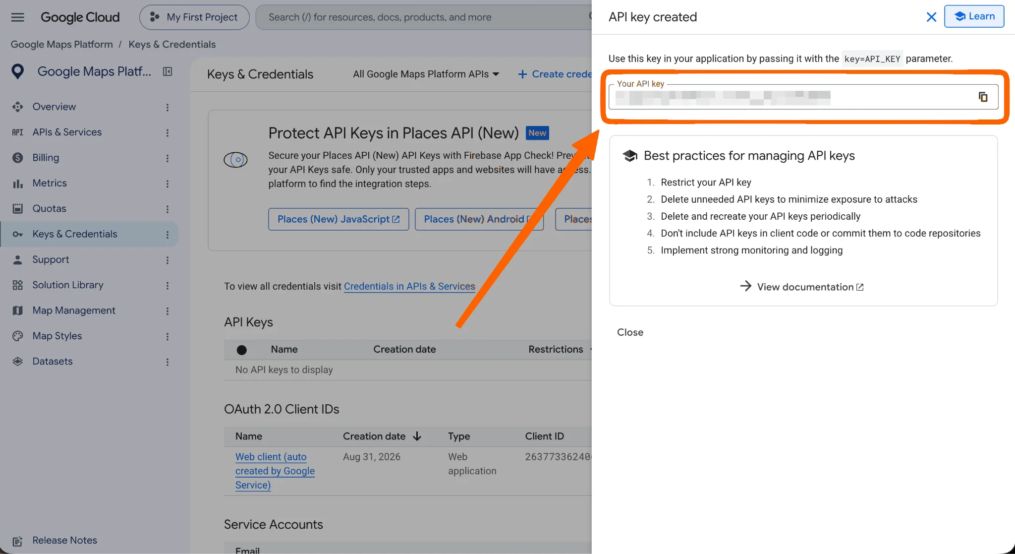Open the Overview row's three-dot menu
1015x554 pixels.
point(168,107)
